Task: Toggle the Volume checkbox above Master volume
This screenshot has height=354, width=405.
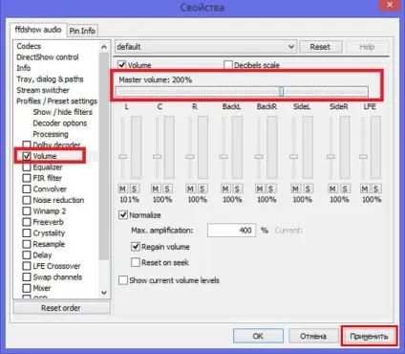Action: click(122, 65)
